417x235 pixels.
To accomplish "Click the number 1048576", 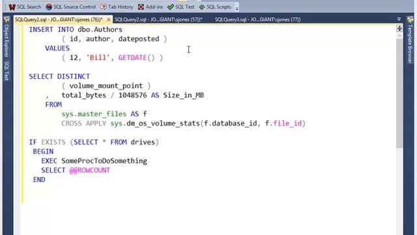I will (x=132, y=95).
